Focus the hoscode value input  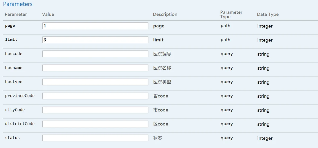click(95, 54)
